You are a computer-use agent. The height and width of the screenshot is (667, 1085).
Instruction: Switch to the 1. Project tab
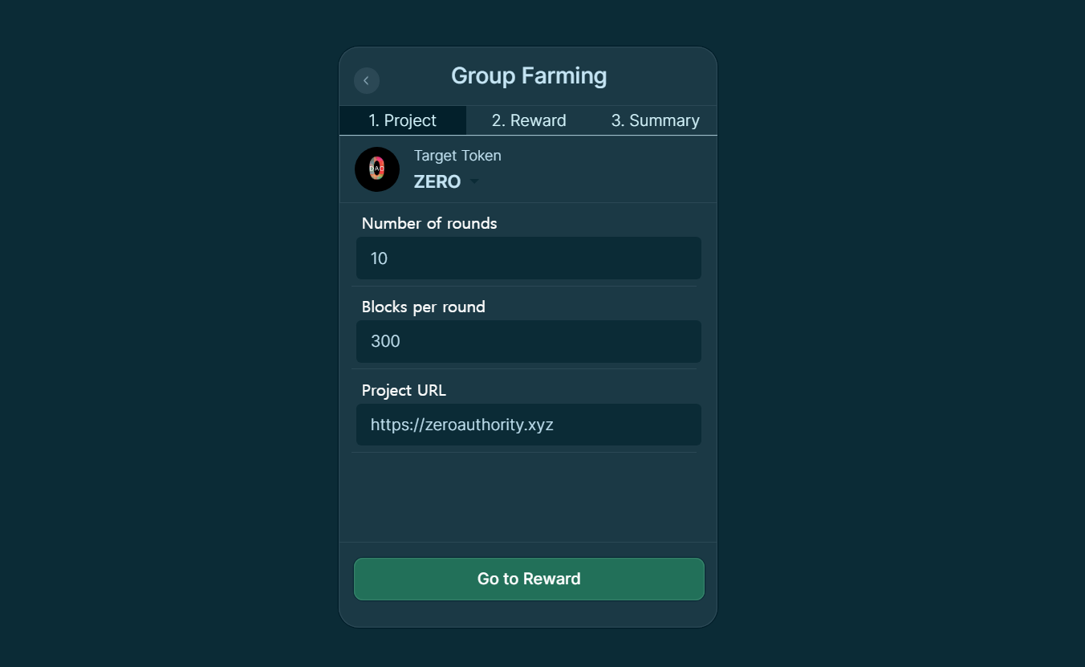[x=403, y=120]
